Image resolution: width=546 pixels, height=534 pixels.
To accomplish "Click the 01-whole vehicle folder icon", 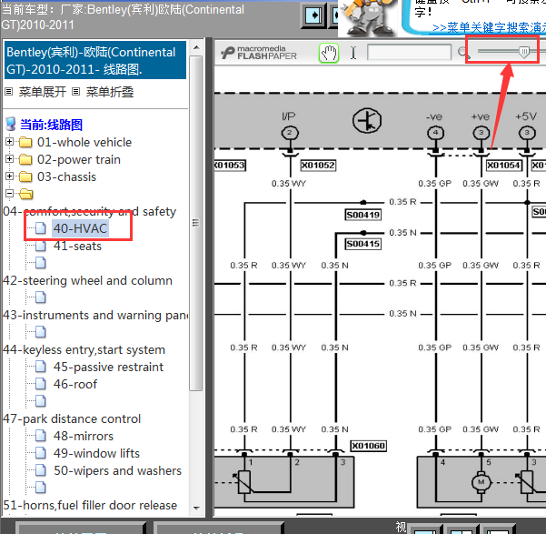I will pos(25,142).
